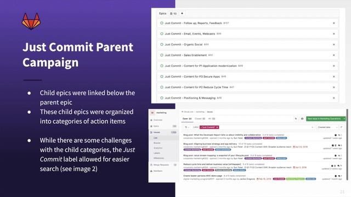Remove the Organic Social epic
The height and width of the screenshot is (197, 351).
pyautogui.click(x=334, y=44)
